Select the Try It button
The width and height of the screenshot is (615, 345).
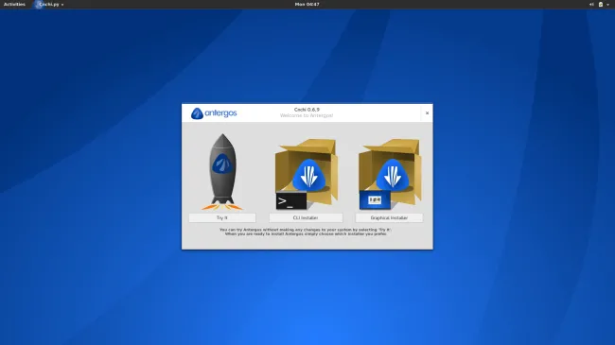tap(222, 217)
